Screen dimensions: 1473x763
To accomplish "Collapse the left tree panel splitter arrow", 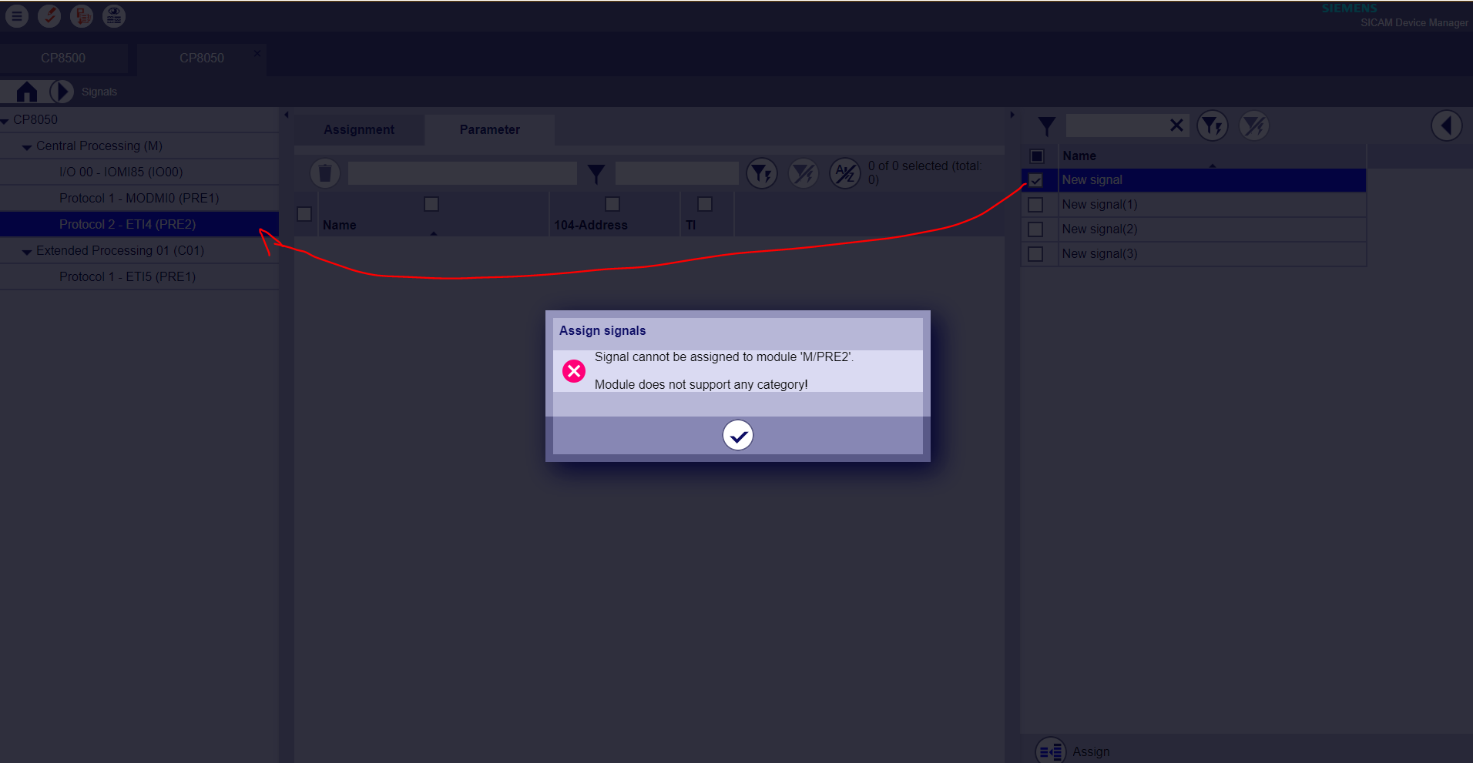I will point(287,115).
